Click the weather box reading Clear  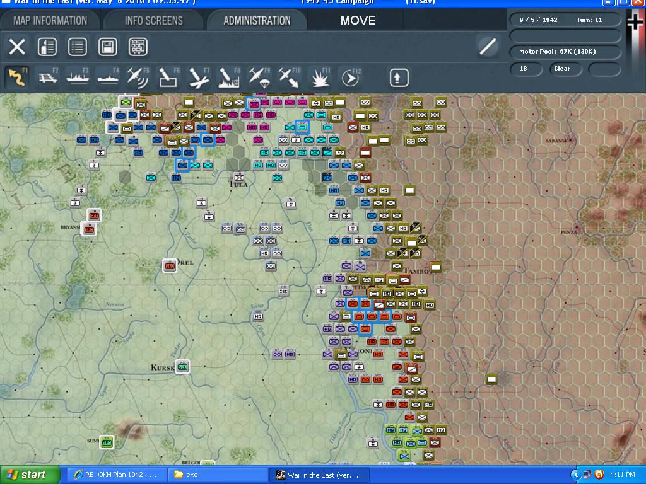565,69
